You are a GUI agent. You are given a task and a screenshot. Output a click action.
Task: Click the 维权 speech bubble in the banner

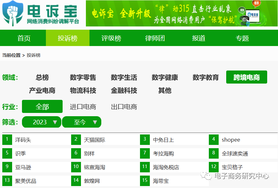(x=256, y=4)
